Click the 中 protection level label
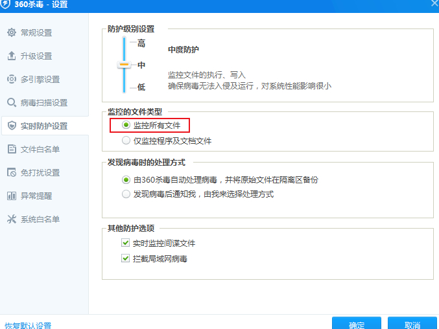 (x=141, y=65)
